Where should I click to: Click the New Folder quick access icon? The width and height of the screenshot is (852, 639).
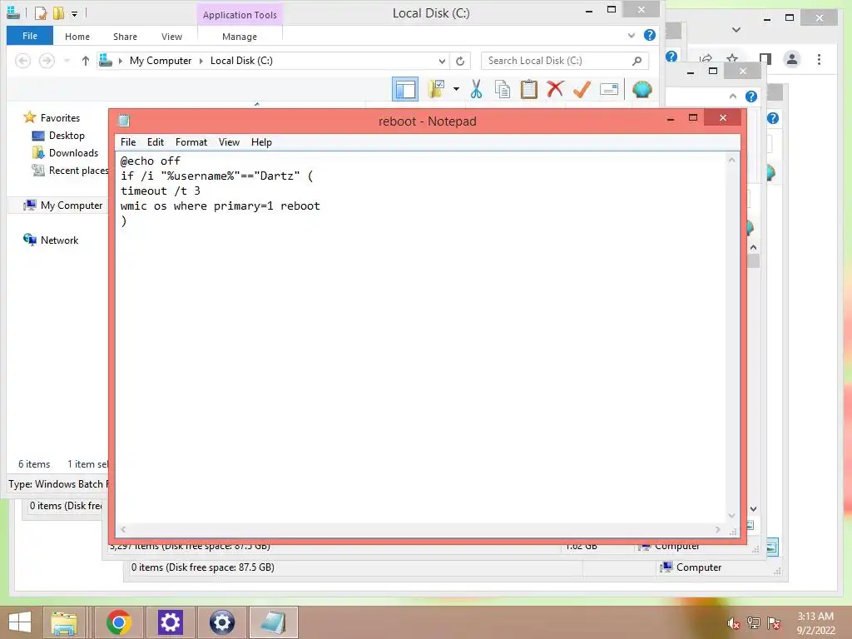58,13
